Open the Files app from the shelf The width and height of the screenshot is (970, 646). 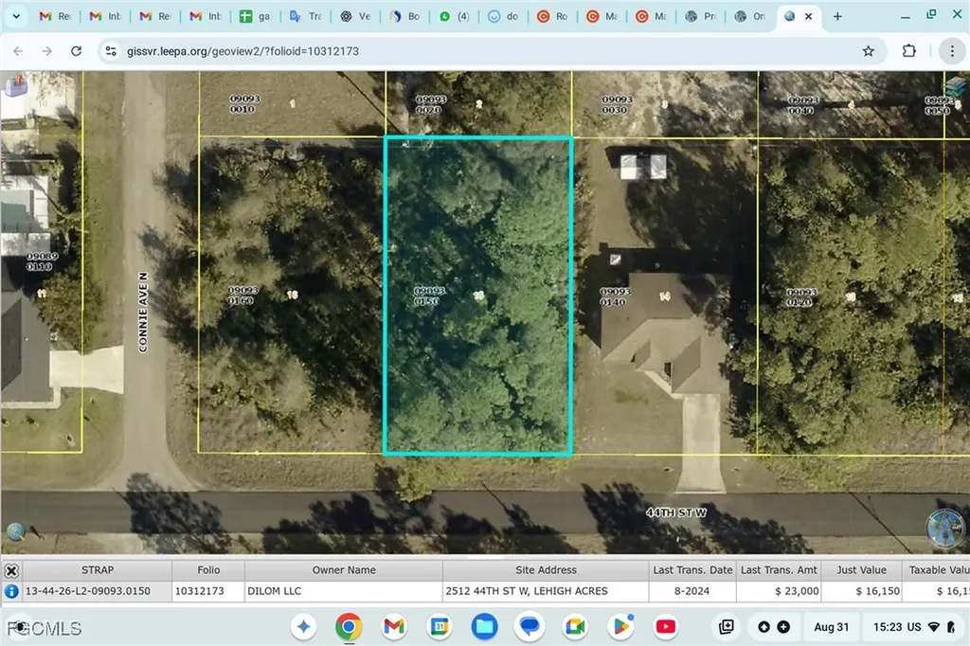484,626
